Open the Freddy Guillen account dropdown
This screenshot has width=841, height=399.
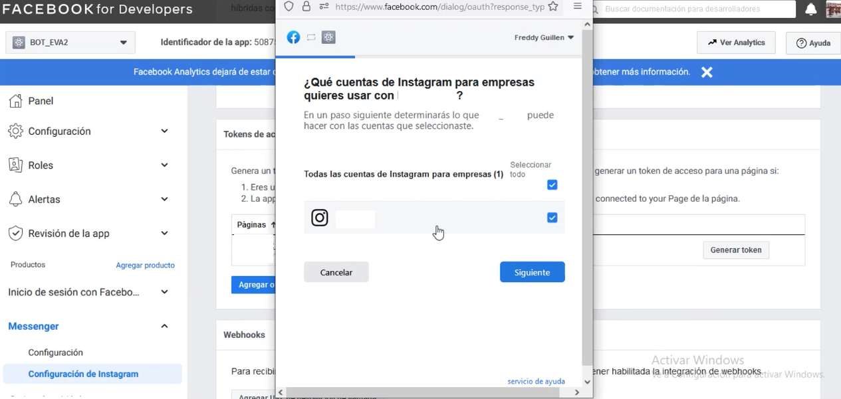544,38
